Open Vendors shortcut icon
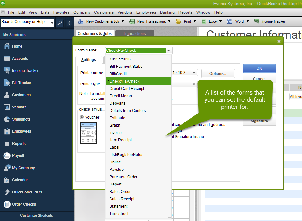This screenshot has width=302, height=221. pos(7,107)
